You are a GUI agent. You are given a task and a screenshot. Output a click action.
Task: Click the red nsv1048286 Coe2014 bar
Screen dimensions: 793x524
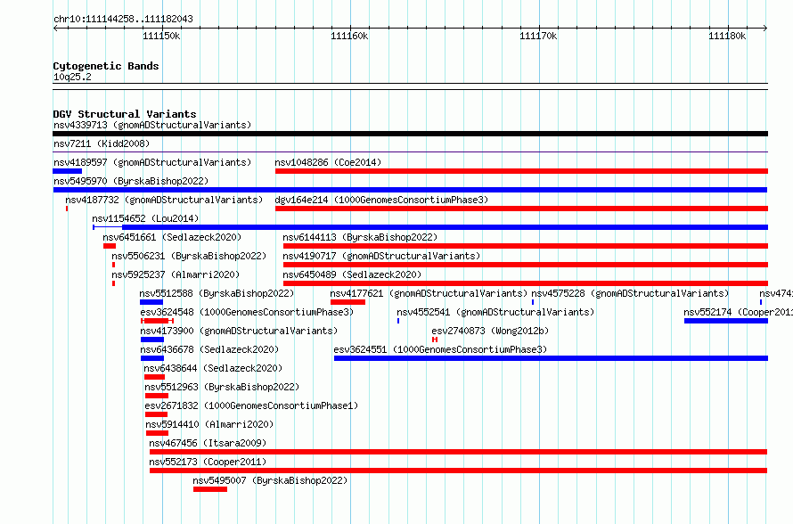click(x=521, y=171)
